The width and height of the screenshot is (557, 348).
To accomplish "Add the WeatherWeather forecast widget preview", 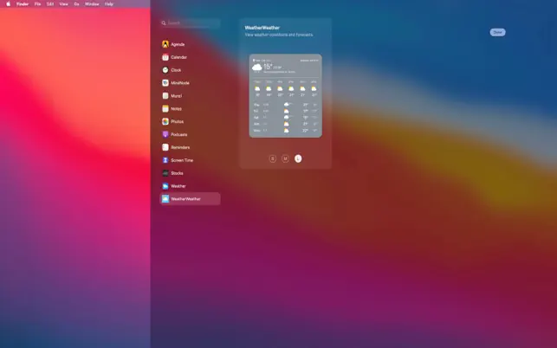I will point(285,95).
